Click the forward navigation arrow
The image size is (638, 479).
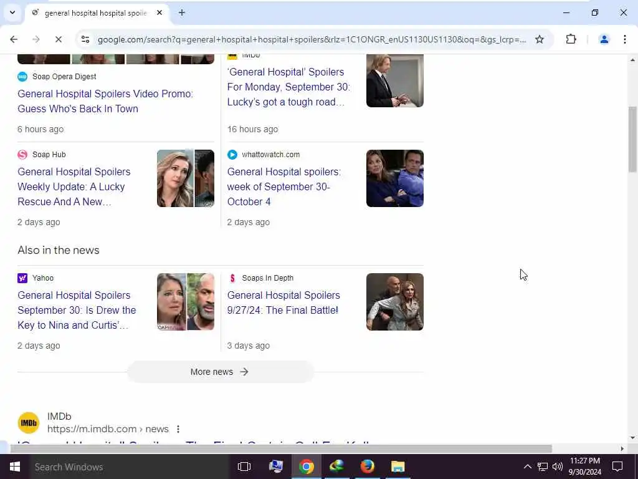coord(36,39)
